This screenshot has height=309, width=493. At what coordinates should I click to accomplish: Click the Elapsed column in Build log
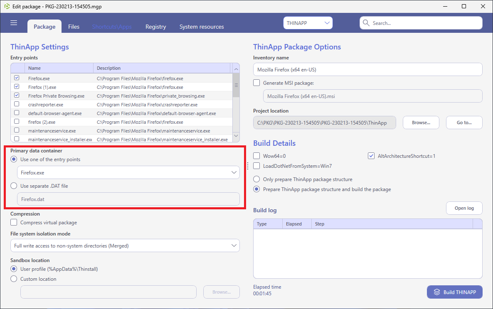click(x=297, y=224)
